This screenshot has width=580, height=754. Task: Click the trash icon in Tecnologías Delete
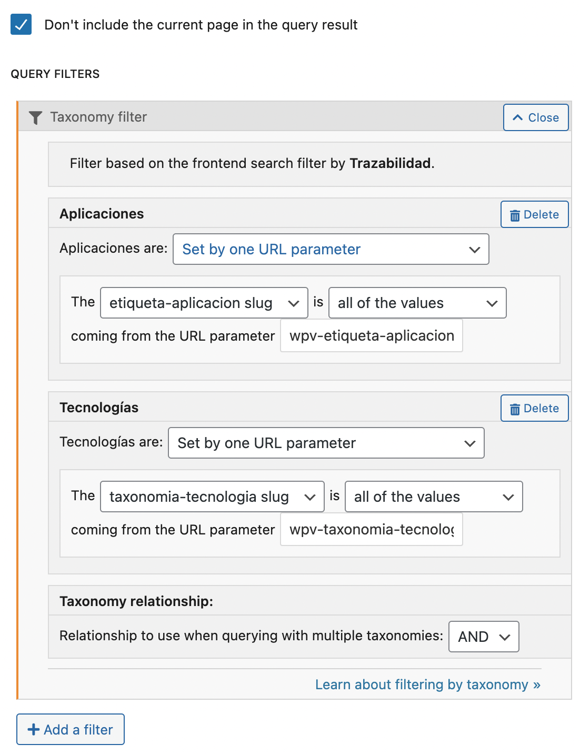[x=515, y=409]
